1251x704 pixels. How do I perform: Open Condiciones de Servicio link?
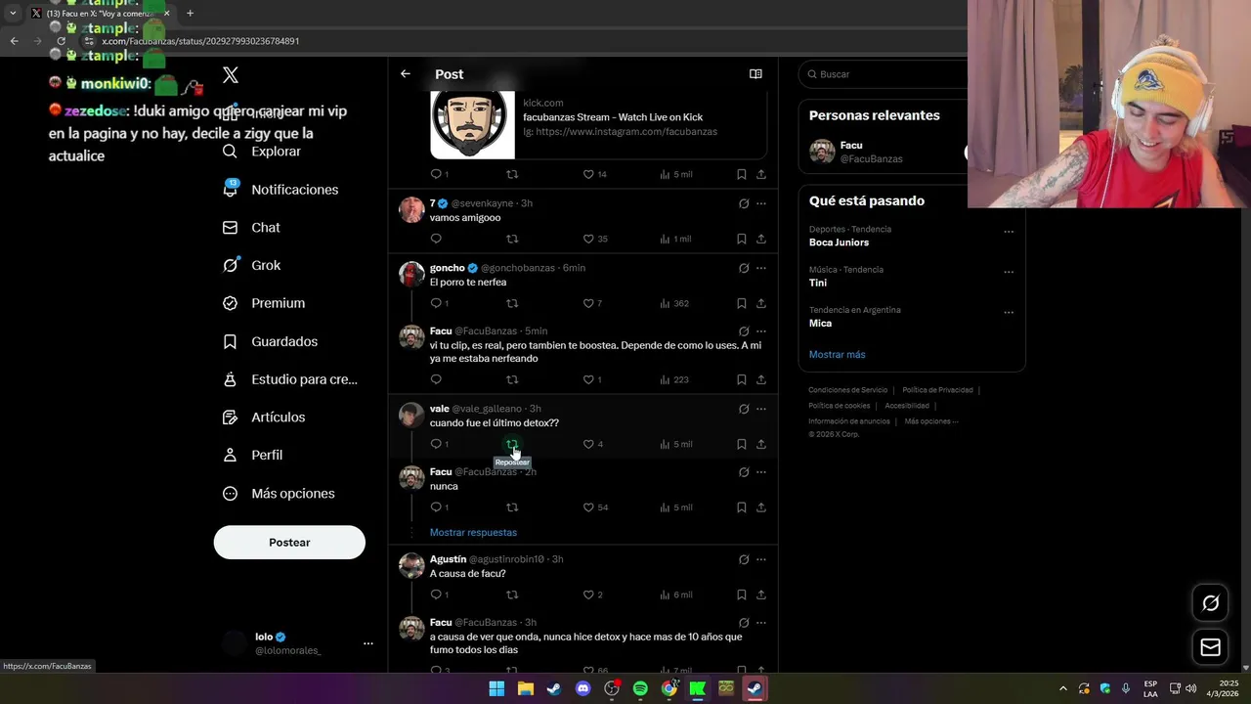[848, 390]
